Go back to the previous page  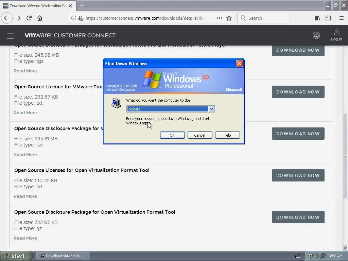tap(7, 18)
